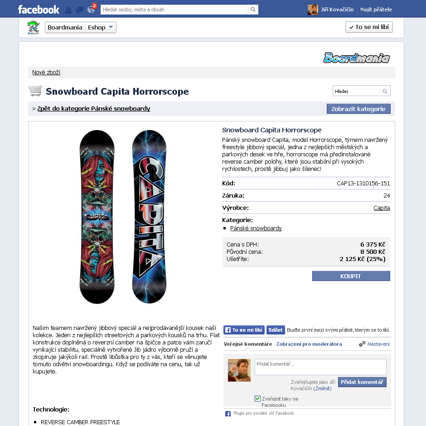Expand the Eshop dropdown arrow

click(x=111, y=27)
